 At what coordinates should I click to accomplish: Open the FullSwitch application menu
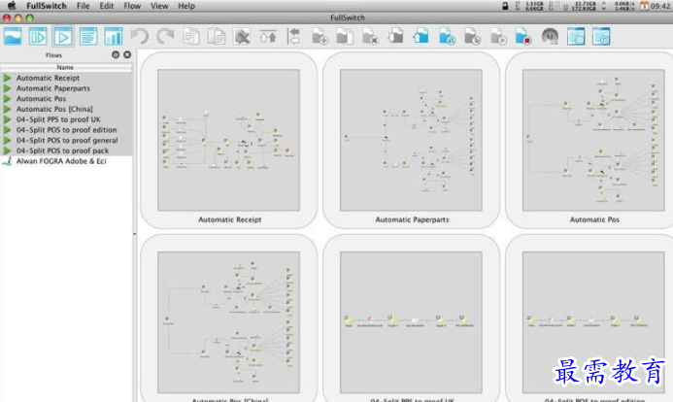(x=47, y=6)
